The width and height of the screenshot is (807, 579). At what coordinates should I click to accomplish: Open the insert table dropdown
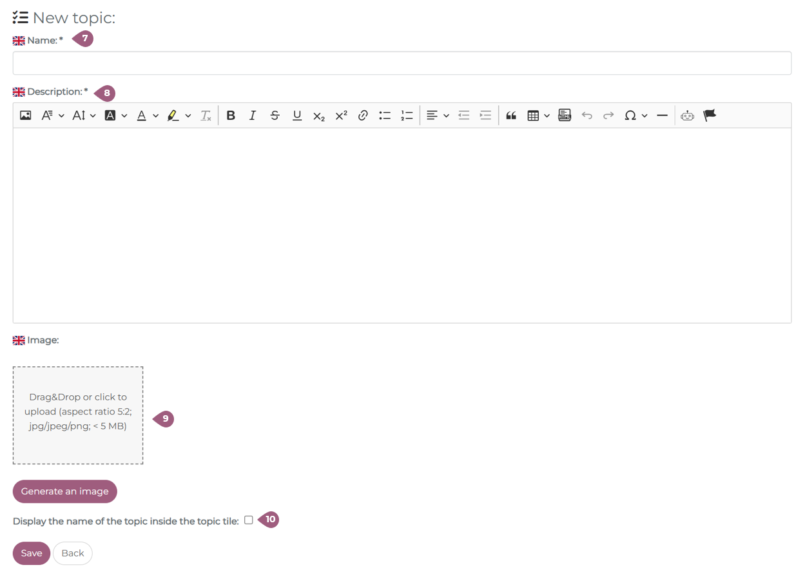(x=538, y=115)
